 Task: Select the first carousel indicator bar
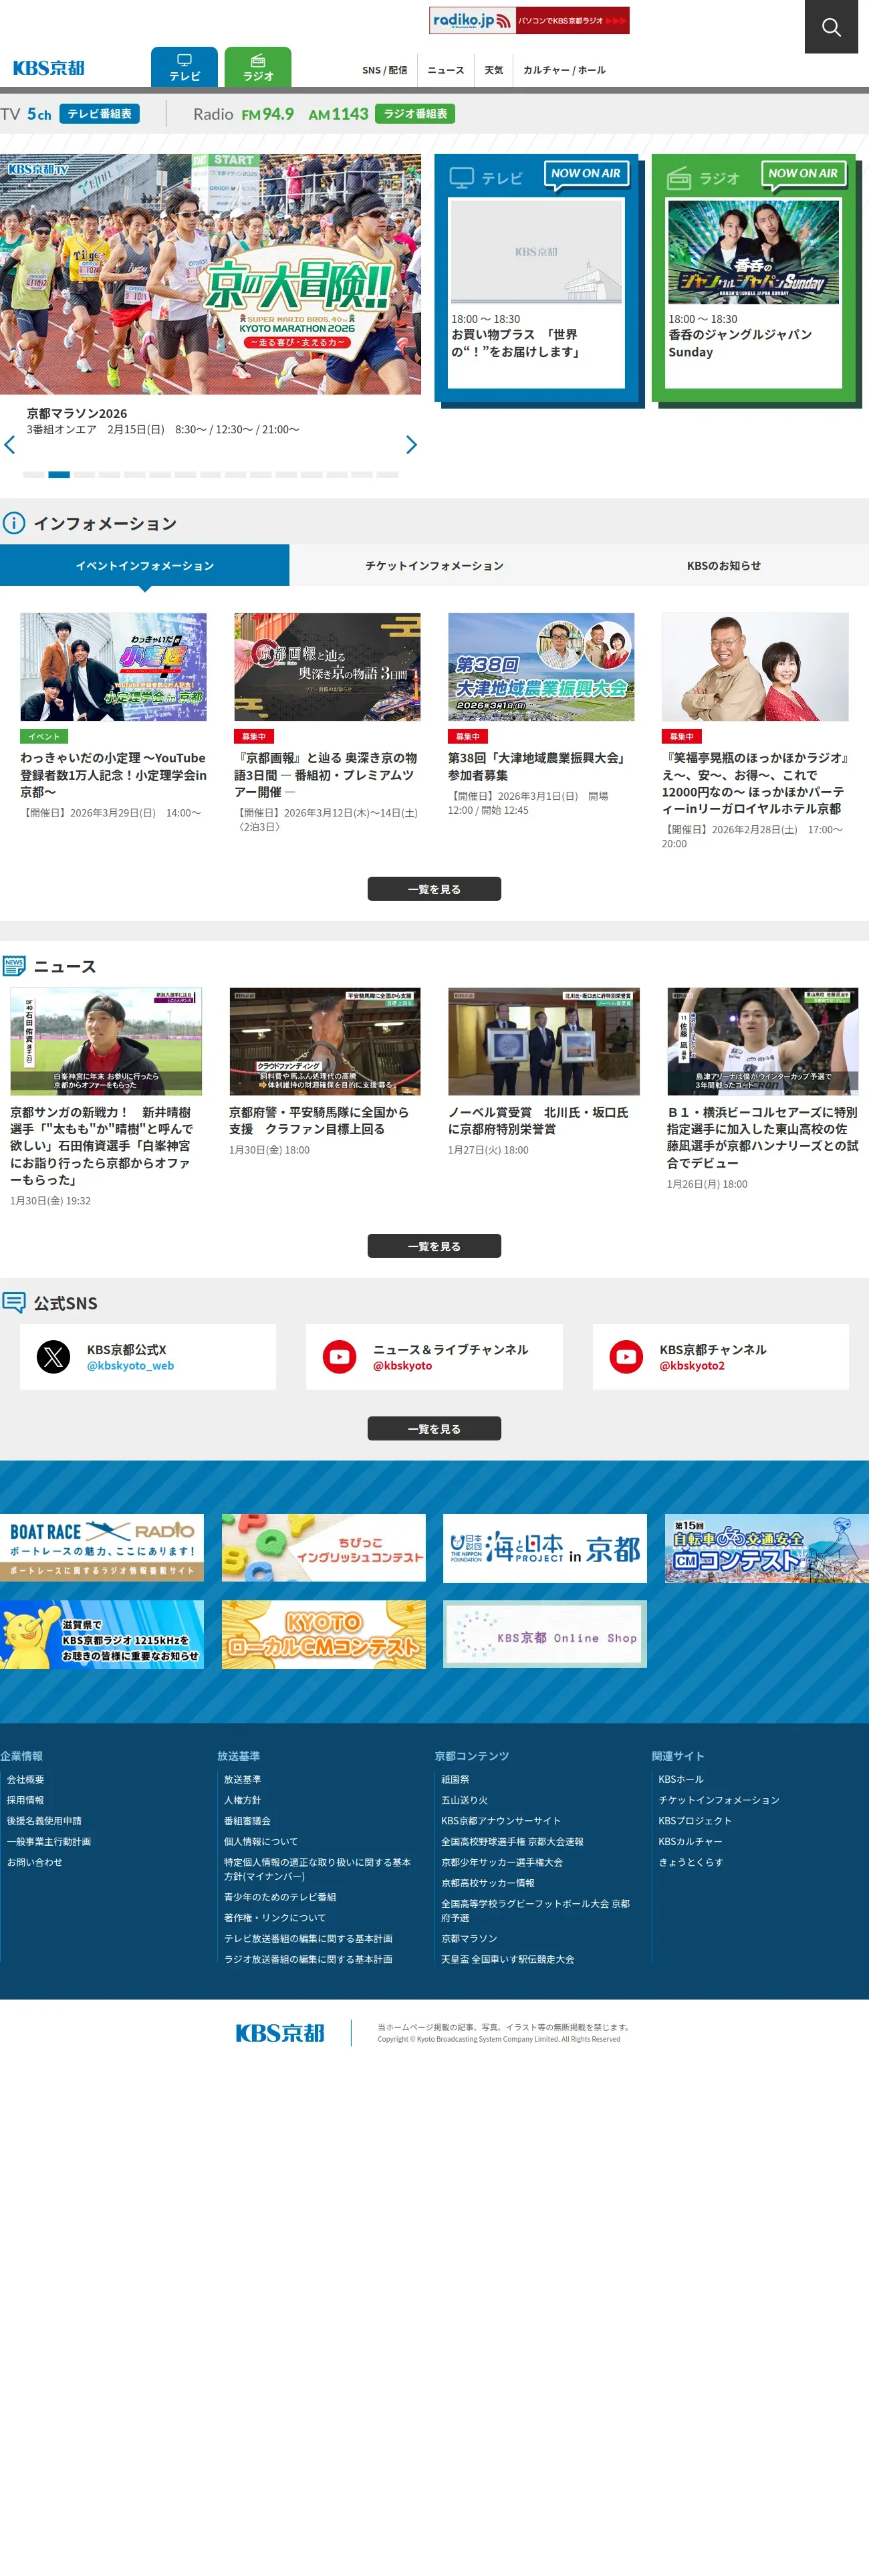pos(33,474)
